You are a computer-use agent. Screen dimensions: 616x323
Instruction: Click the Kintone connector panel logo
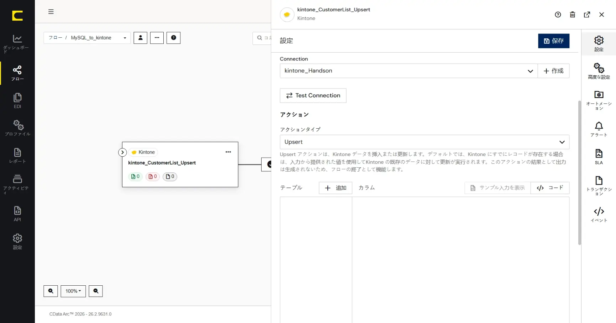(287, 15)
